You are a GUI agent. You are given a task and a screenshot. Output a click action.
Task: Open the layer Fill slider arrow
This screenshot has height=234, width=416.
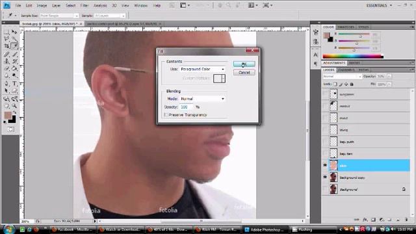(389, 84)
